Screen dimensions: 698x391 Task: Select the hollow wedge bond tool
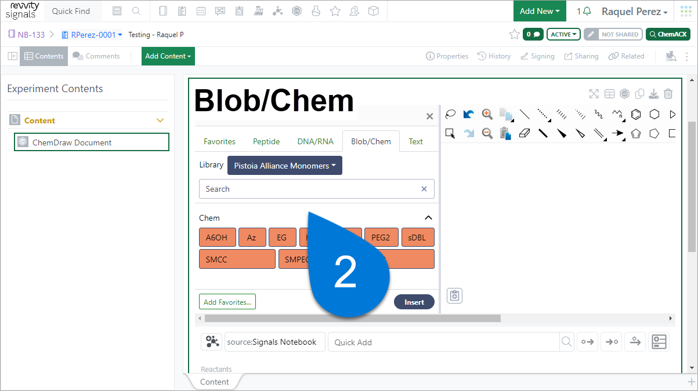tap(580, 133)
